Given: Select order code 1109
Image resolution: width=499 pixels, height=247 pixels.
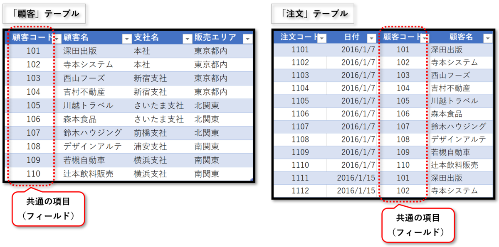Looking at the screenshot, I should [300, 152].
